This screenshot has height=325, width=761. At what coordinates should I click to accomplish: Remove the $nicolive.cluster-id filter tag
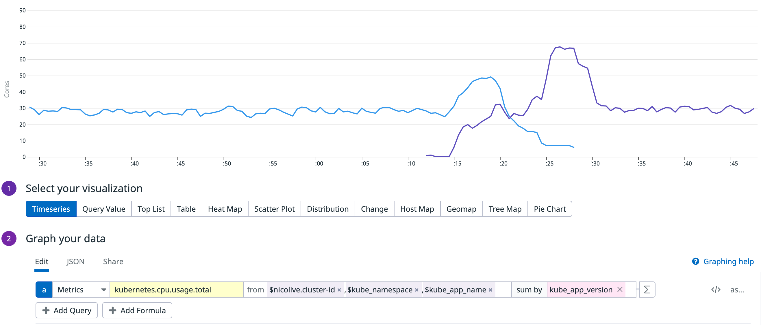click(339, 290)
